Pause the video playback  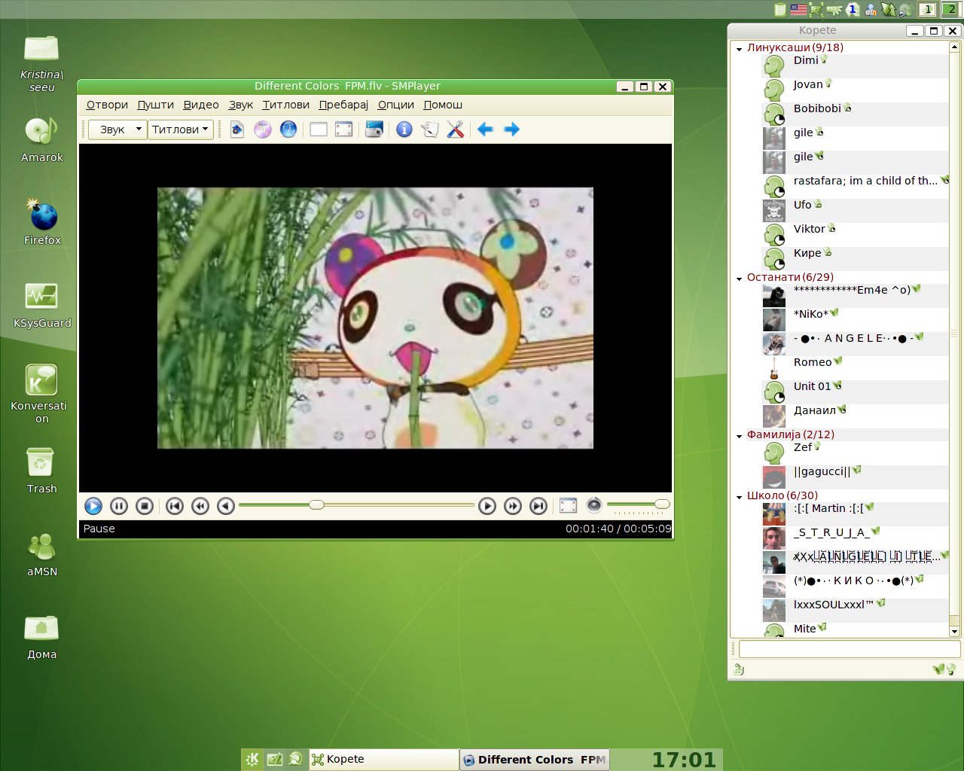[119, 506]
